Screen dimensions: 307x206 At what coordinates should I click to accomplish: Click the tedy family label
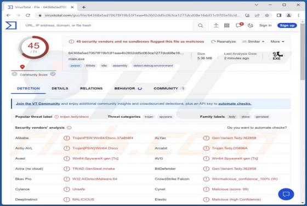point(232,117)
